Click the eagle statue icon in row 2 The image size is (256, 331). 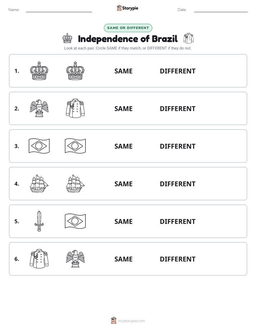(x=39, y=108)
